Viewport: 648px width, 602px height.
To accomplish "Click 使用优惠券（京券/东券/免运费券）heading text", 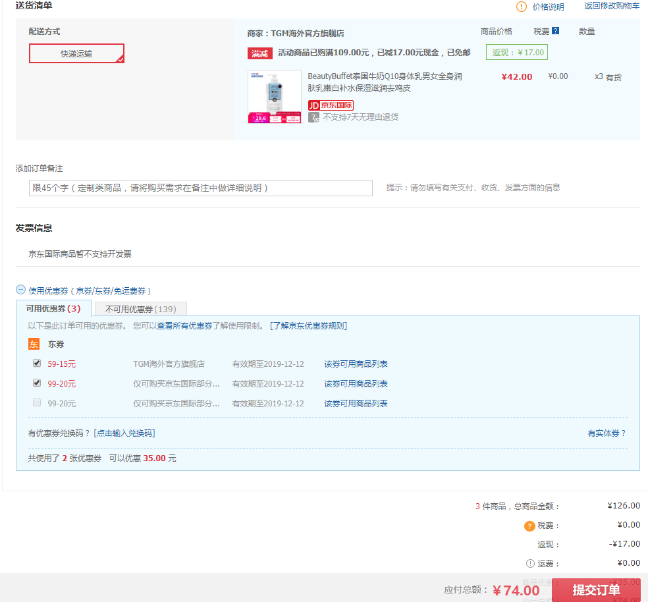I will coord(90,291).
